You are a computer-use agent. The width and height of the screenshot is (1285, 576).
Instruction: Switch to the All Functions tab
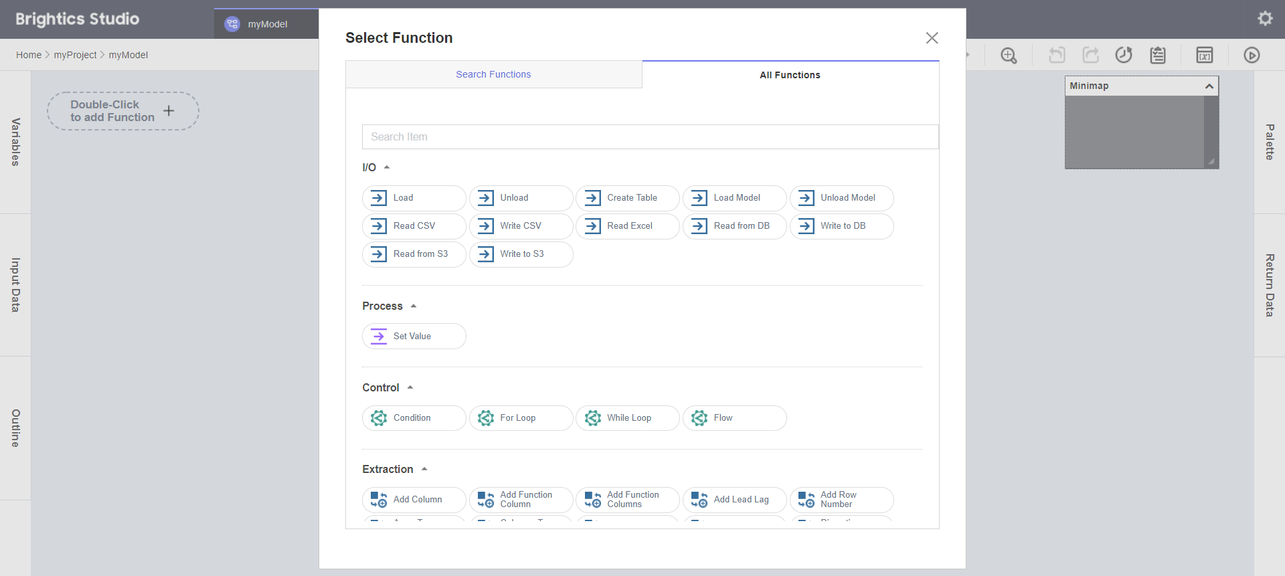coord(790,75)
